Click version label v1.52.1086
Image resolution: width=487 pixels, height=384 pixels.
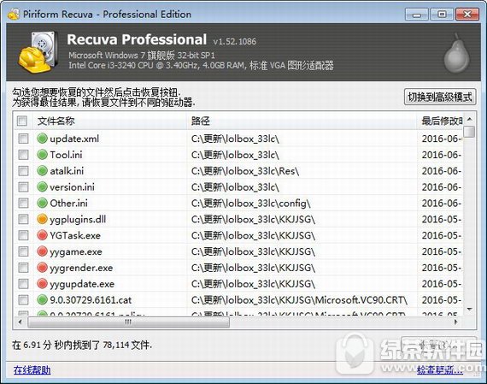pos(235,41)
